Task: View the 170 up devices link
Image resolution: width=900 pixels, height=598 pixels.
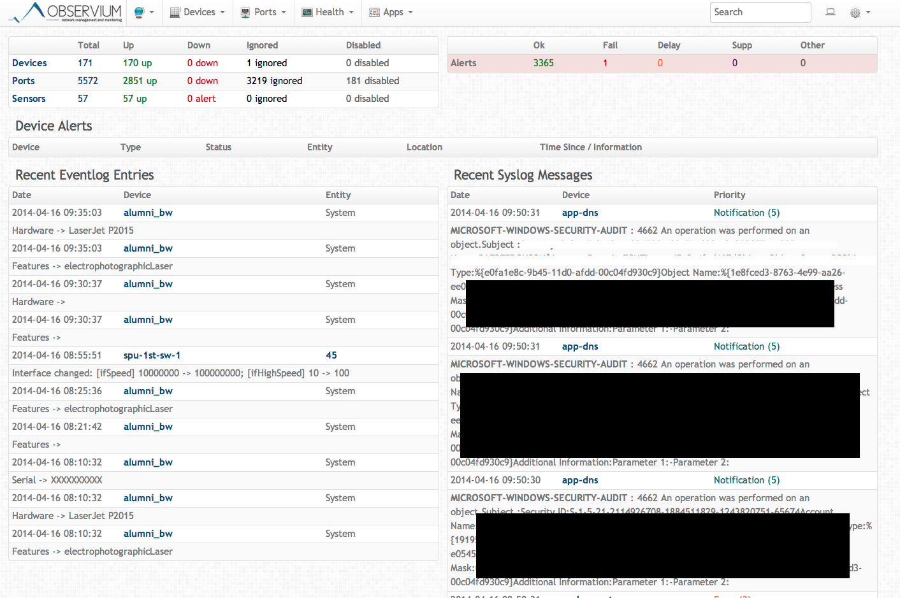Action: coord(137,63)
